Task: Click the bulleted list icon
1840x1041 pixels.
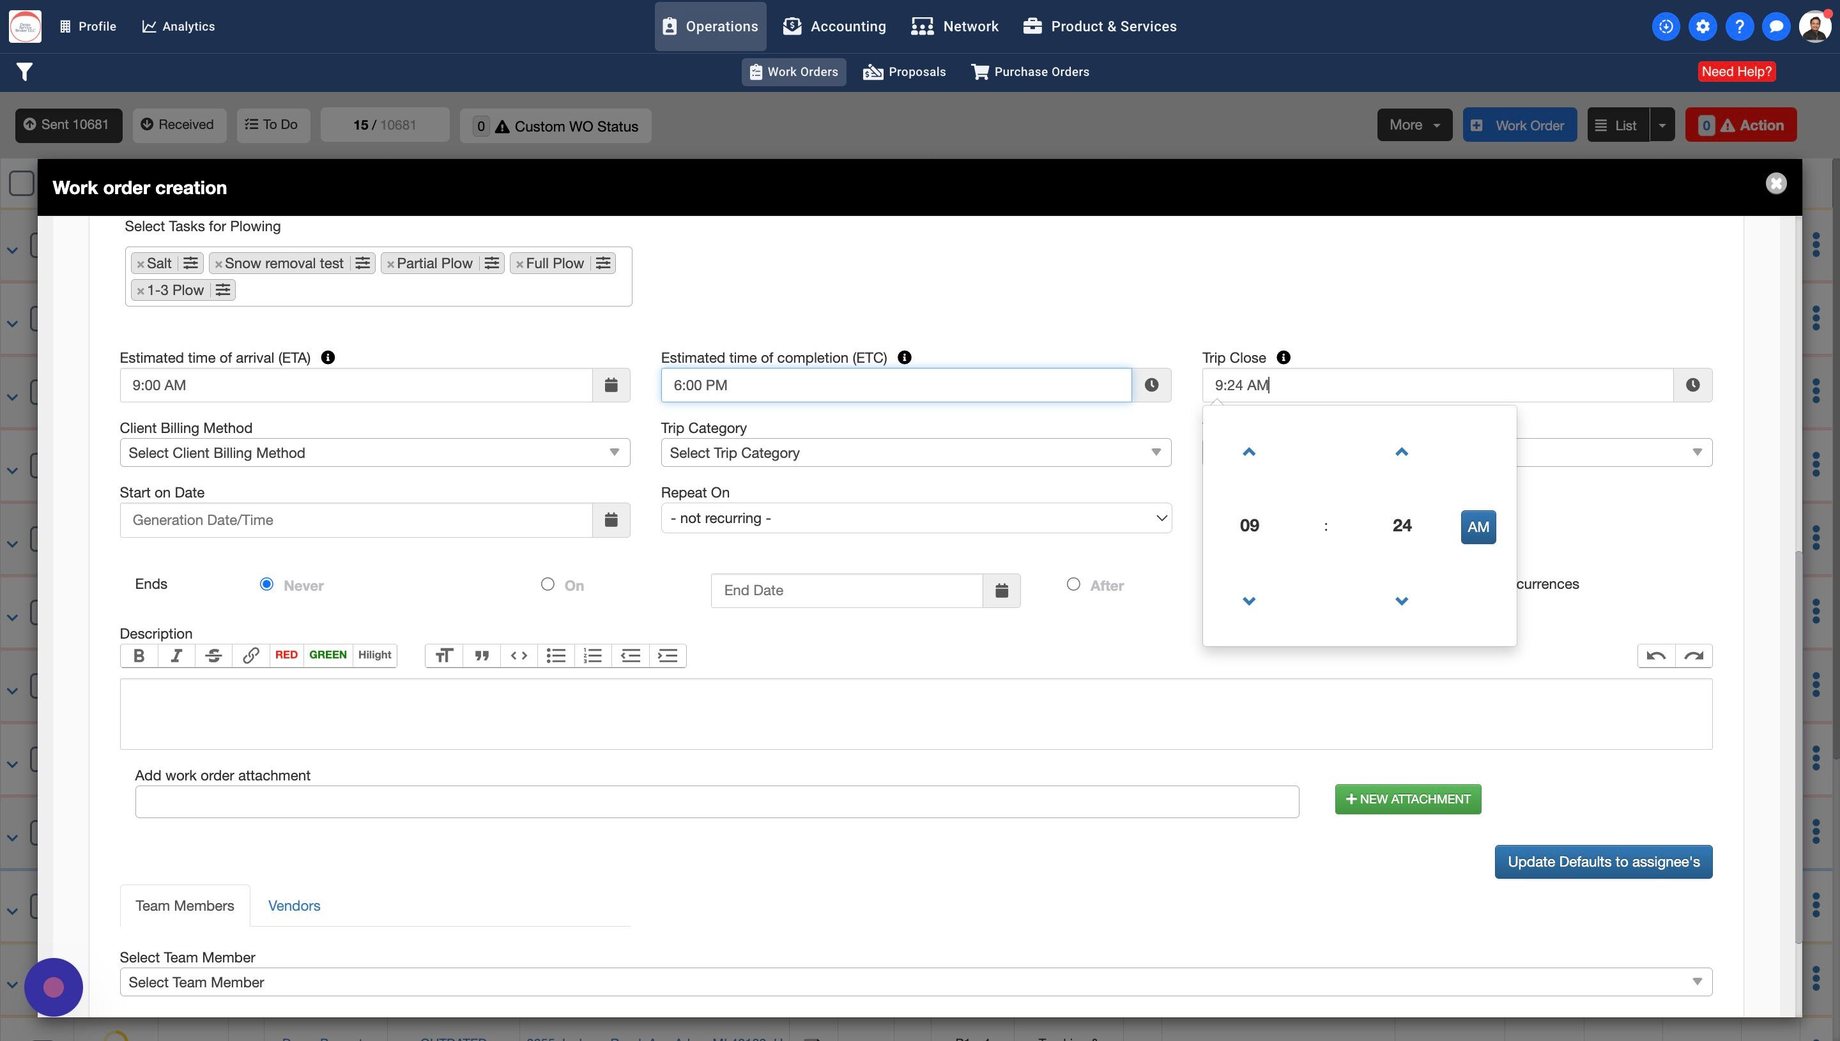Action: [556, 656]
